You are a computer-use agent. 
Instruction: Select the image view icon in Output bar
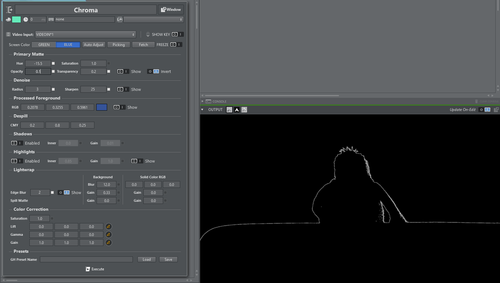coord(229,110)
